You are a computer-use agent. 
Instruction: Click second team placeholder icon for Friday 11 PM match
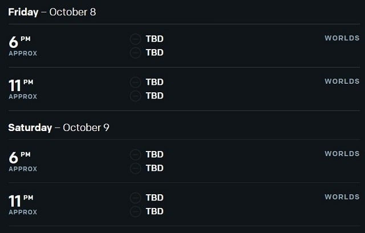tap(135, 96)
